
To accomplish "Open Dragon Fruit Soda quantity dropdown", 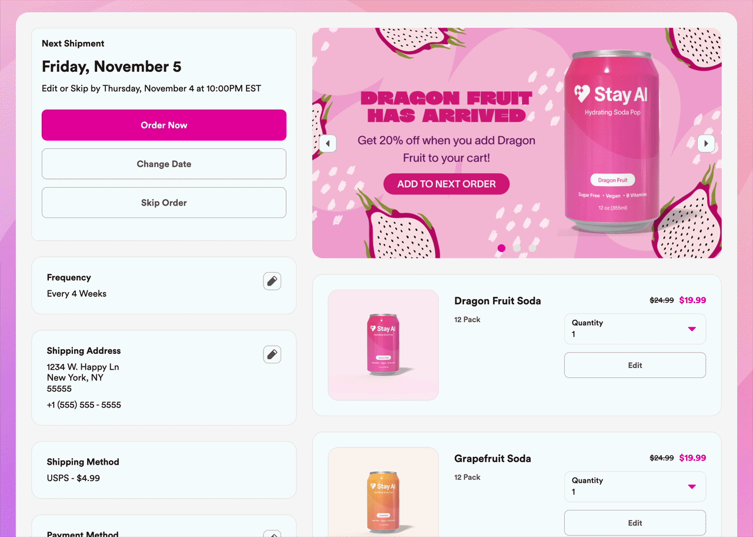I will (x=635, y=329).
